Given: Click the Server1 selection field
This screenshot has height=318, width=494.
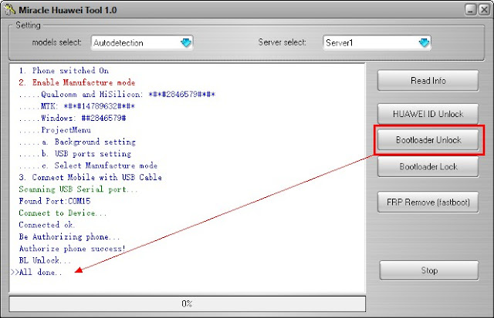Looking at the screenshot, I should 377,42.
